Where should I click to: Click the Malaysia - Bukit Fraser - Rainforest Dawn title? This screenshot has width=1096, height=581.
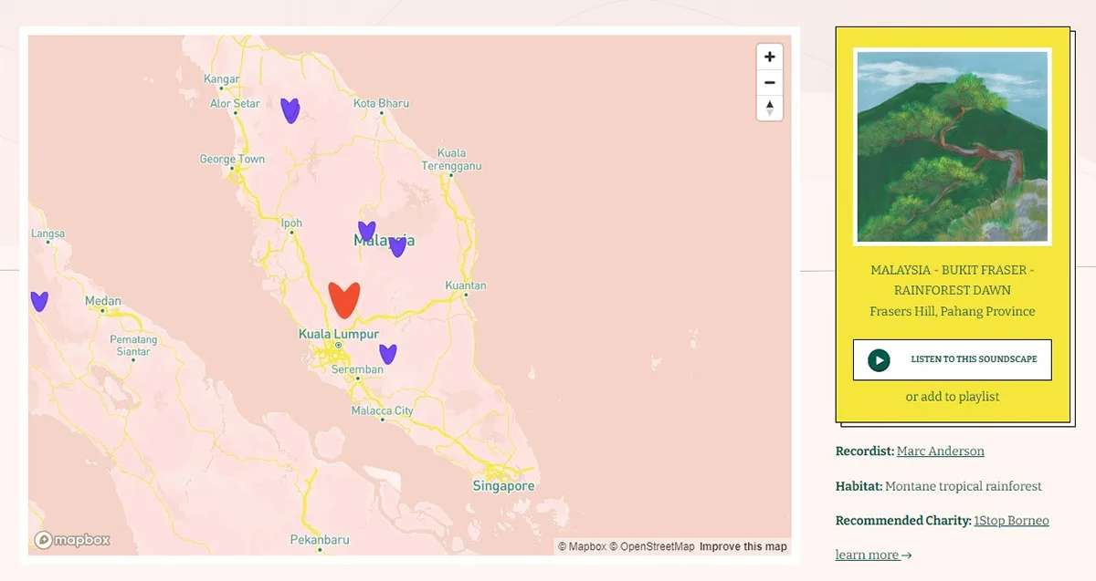[953, 280]
